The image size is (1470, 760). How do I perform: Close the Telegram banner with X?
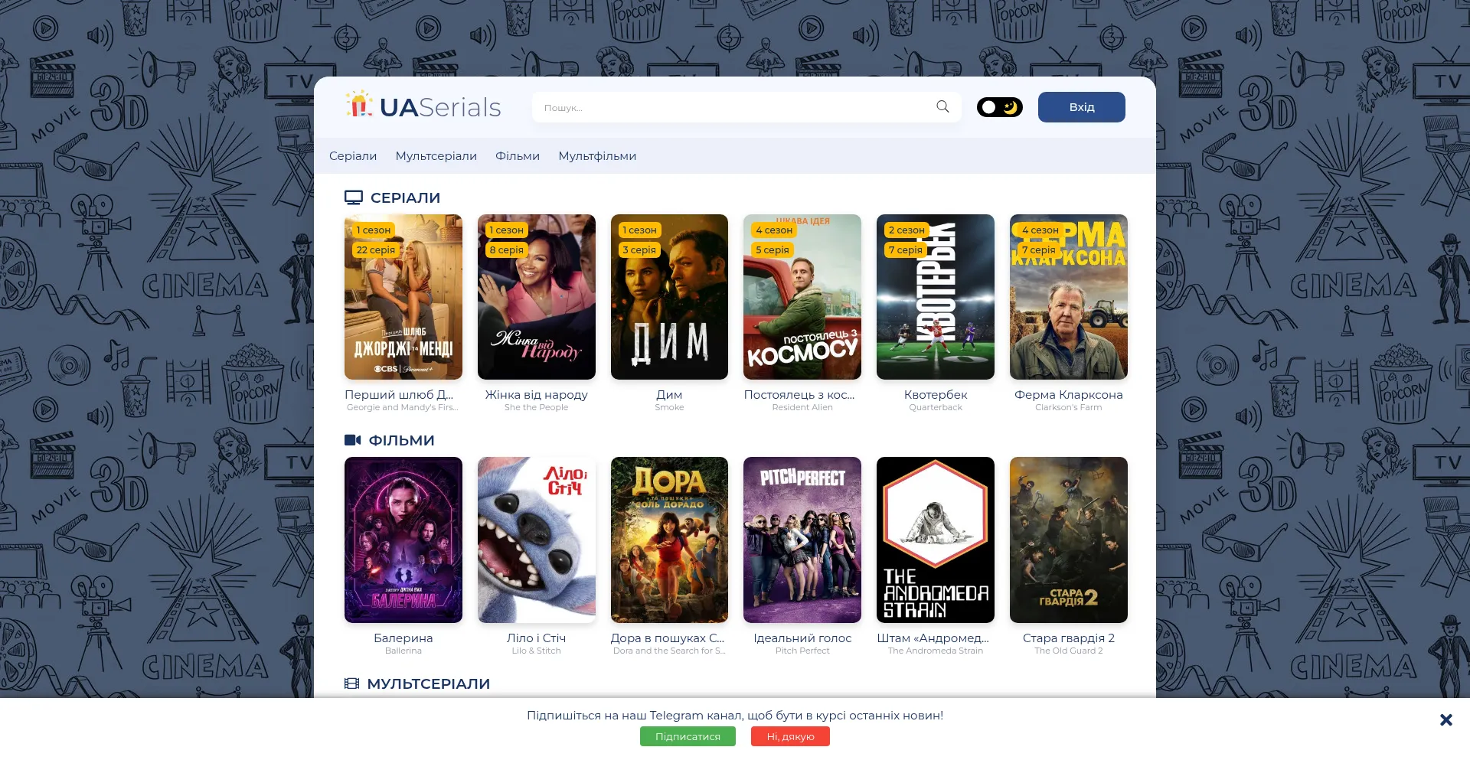[1445, 719]
